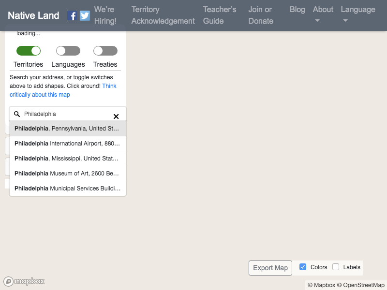Open the Mapbox attribution link
Image resolution: width=387 pixels, height=290 pixels.
(322, 285)
